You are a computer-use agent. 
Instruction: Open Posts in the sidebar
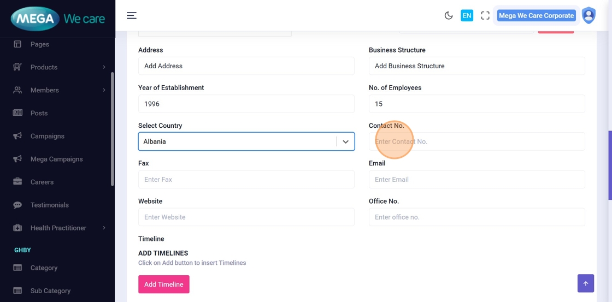[x=39, y=113]
